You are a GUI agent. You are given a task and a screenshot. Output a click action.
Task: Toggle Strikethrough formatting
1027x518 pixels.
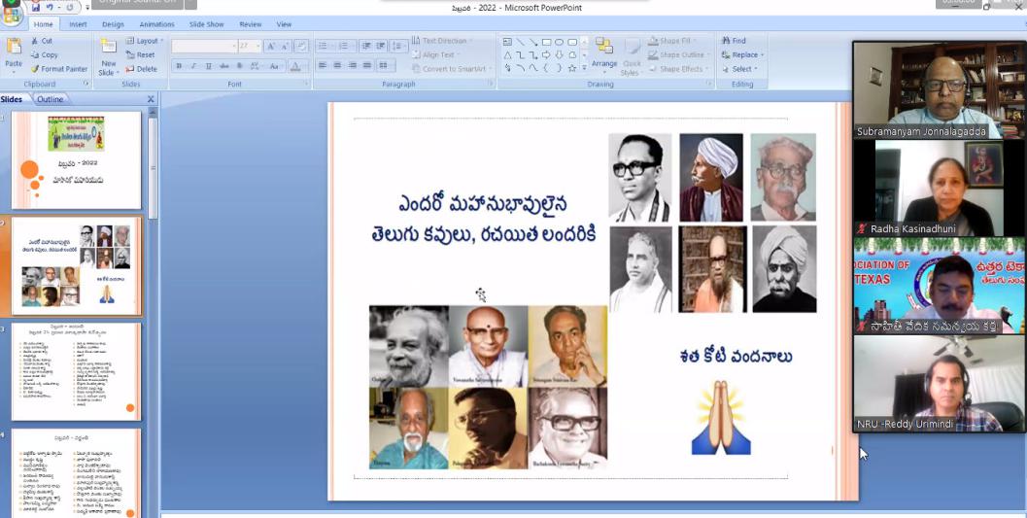(x=224, y=66)
